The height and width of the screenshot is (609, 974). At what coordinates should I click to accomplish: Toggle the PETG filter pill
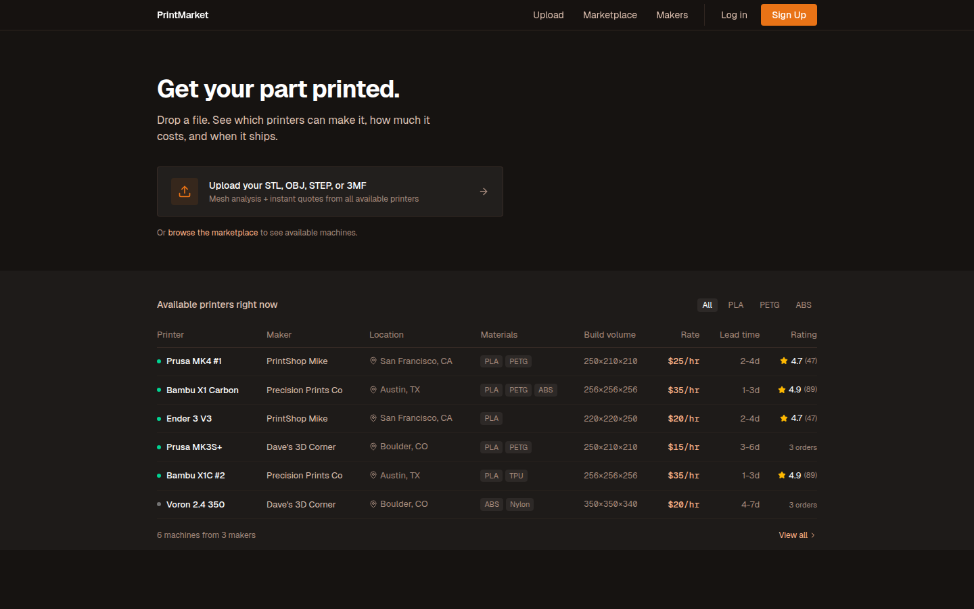pyautogui.click(x=770, y=304)
